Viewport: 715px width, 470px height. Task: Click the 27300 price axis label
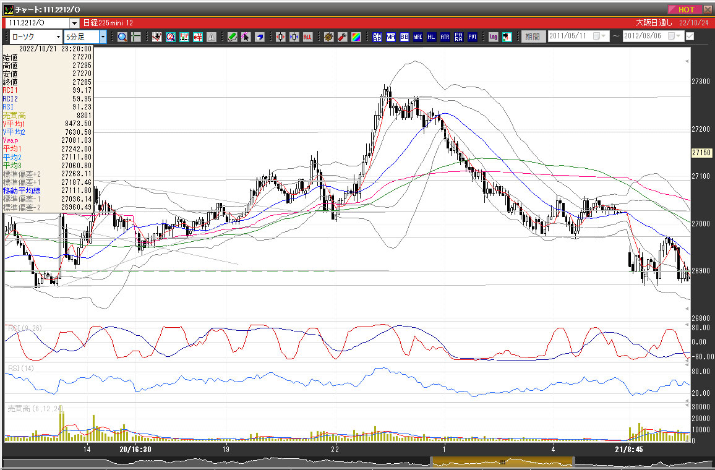(x=701, y=82)
